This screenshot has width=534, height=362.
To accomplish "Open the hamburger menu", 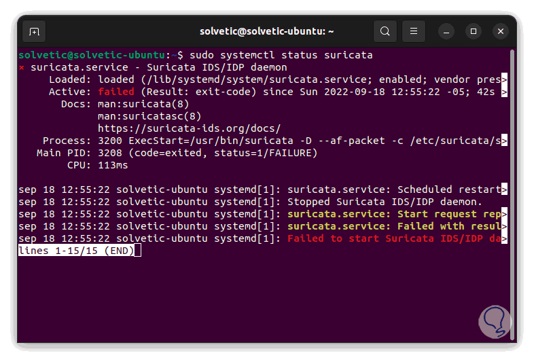I will coord(413,31).
